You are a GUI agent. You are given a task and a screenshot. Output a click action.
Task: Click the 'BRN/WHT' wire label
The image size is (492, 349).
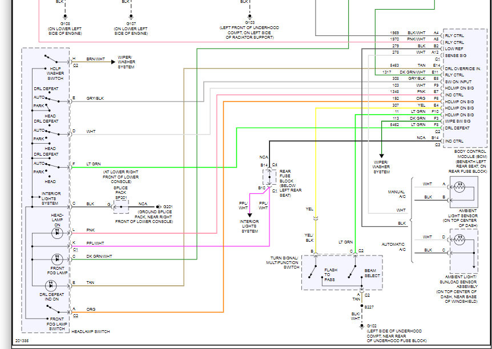point(96,59)
